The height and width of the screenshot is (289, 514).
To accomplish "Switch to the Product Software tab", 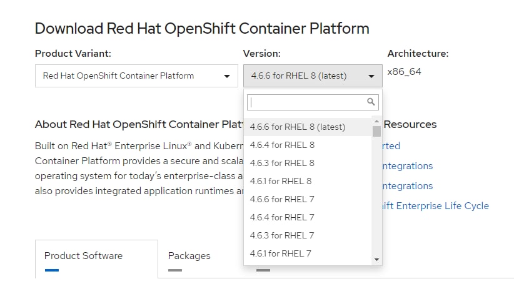I will pyautogui.click(x=96, y=259).
